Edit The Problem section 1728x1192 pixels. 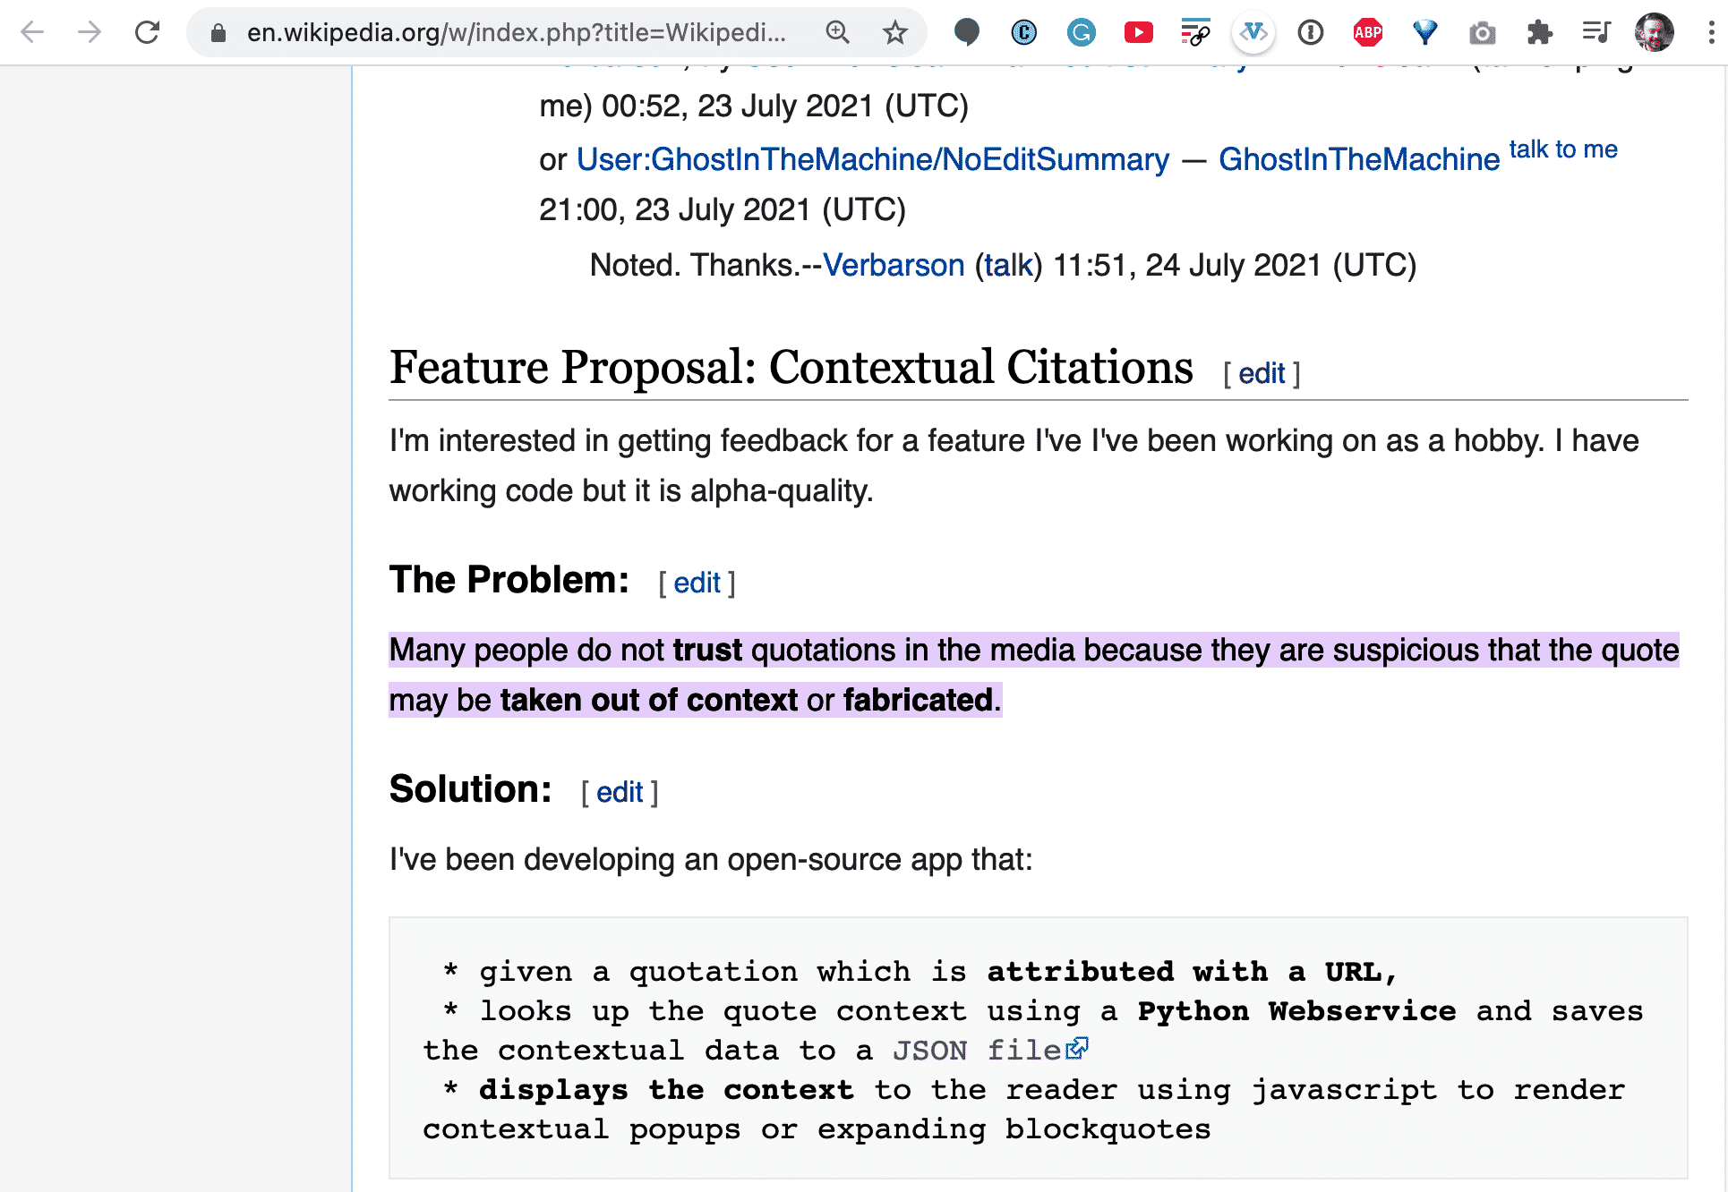click(x=697, y=583)
